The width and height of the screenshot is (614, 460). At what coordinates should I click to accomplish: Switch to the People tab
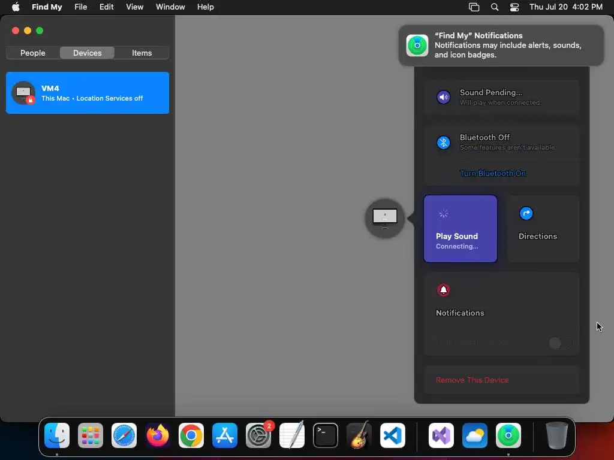[x=33, y=53]
